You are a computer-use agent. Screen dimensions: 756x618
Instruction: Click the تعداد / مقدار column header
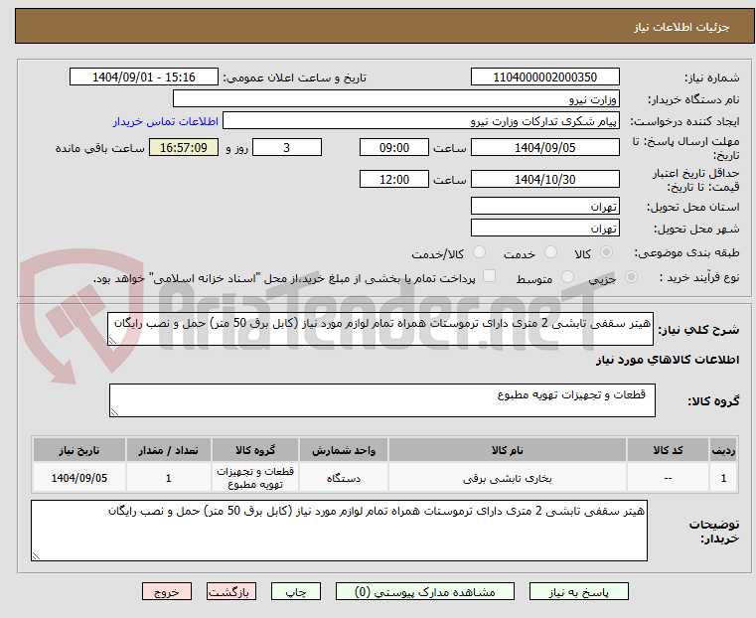point(168,450)
